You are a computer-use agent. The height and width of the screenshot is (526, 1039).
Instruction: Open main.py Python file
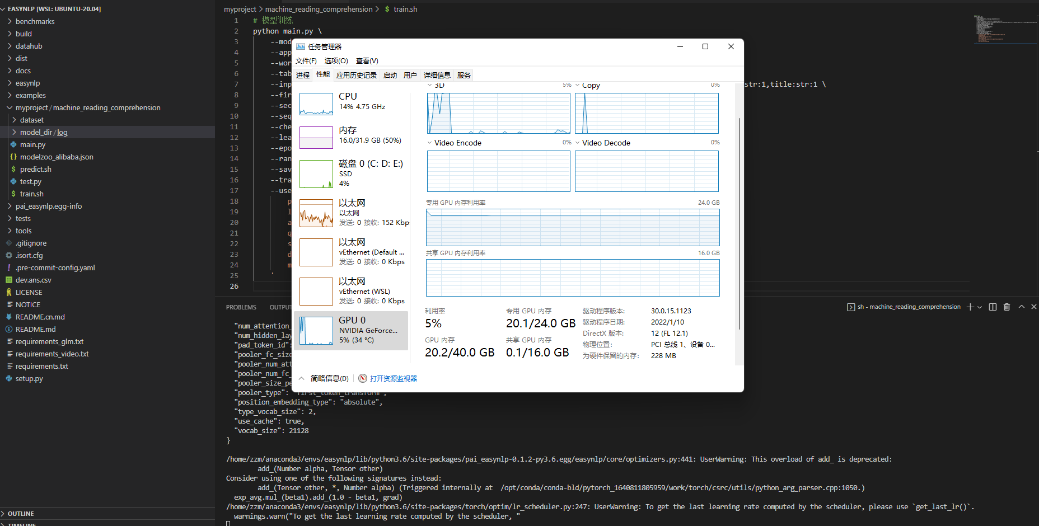pos(107,144)
